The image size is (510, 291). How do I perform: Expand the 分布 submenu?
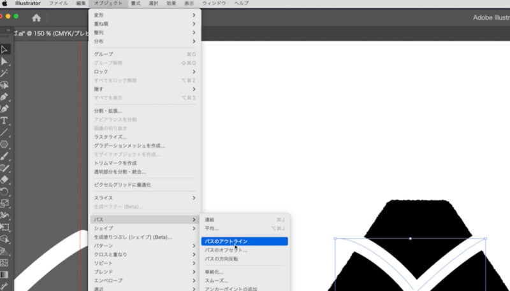click(x=145, y=41)
